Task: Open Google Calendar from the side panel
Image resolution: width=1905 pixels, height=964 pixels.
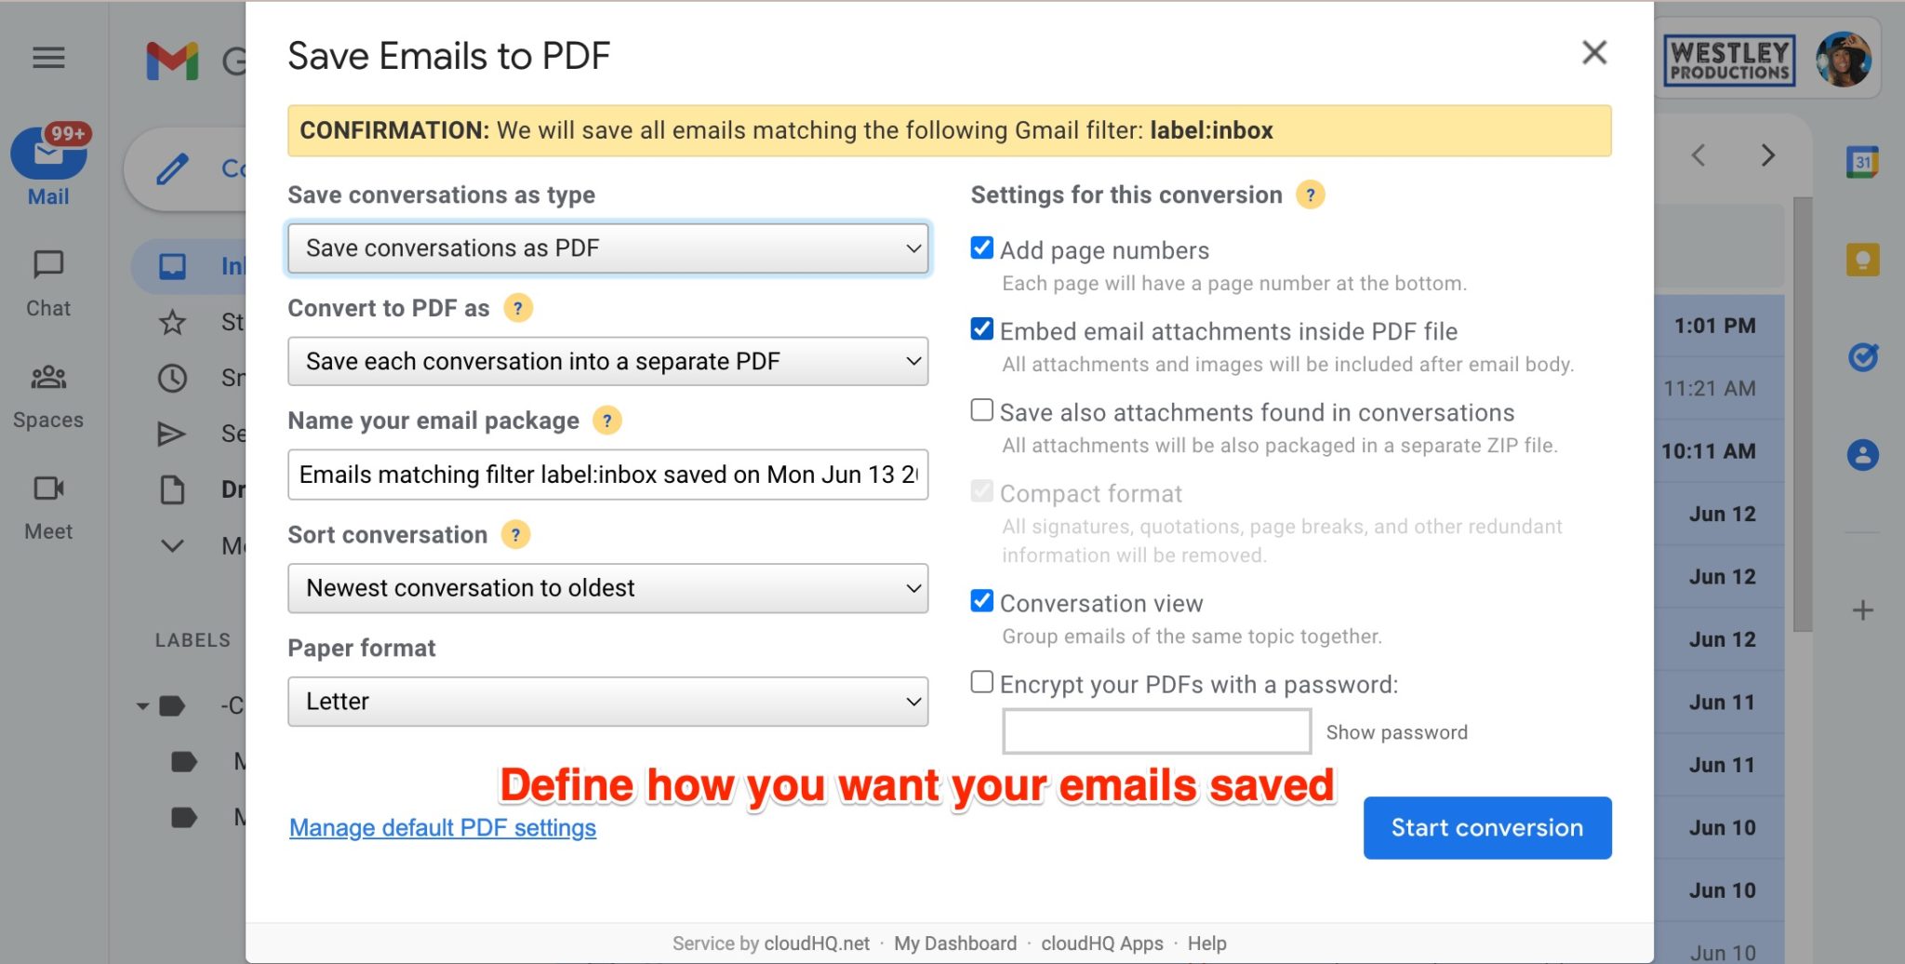Action: pos(1862,162)
